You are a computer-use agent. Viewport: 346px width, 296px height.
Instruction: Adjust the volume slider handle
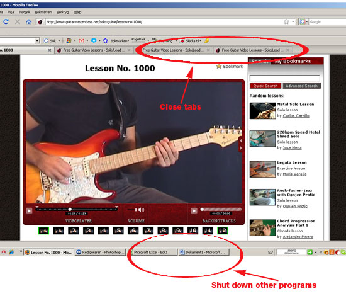tap(136, 210)
